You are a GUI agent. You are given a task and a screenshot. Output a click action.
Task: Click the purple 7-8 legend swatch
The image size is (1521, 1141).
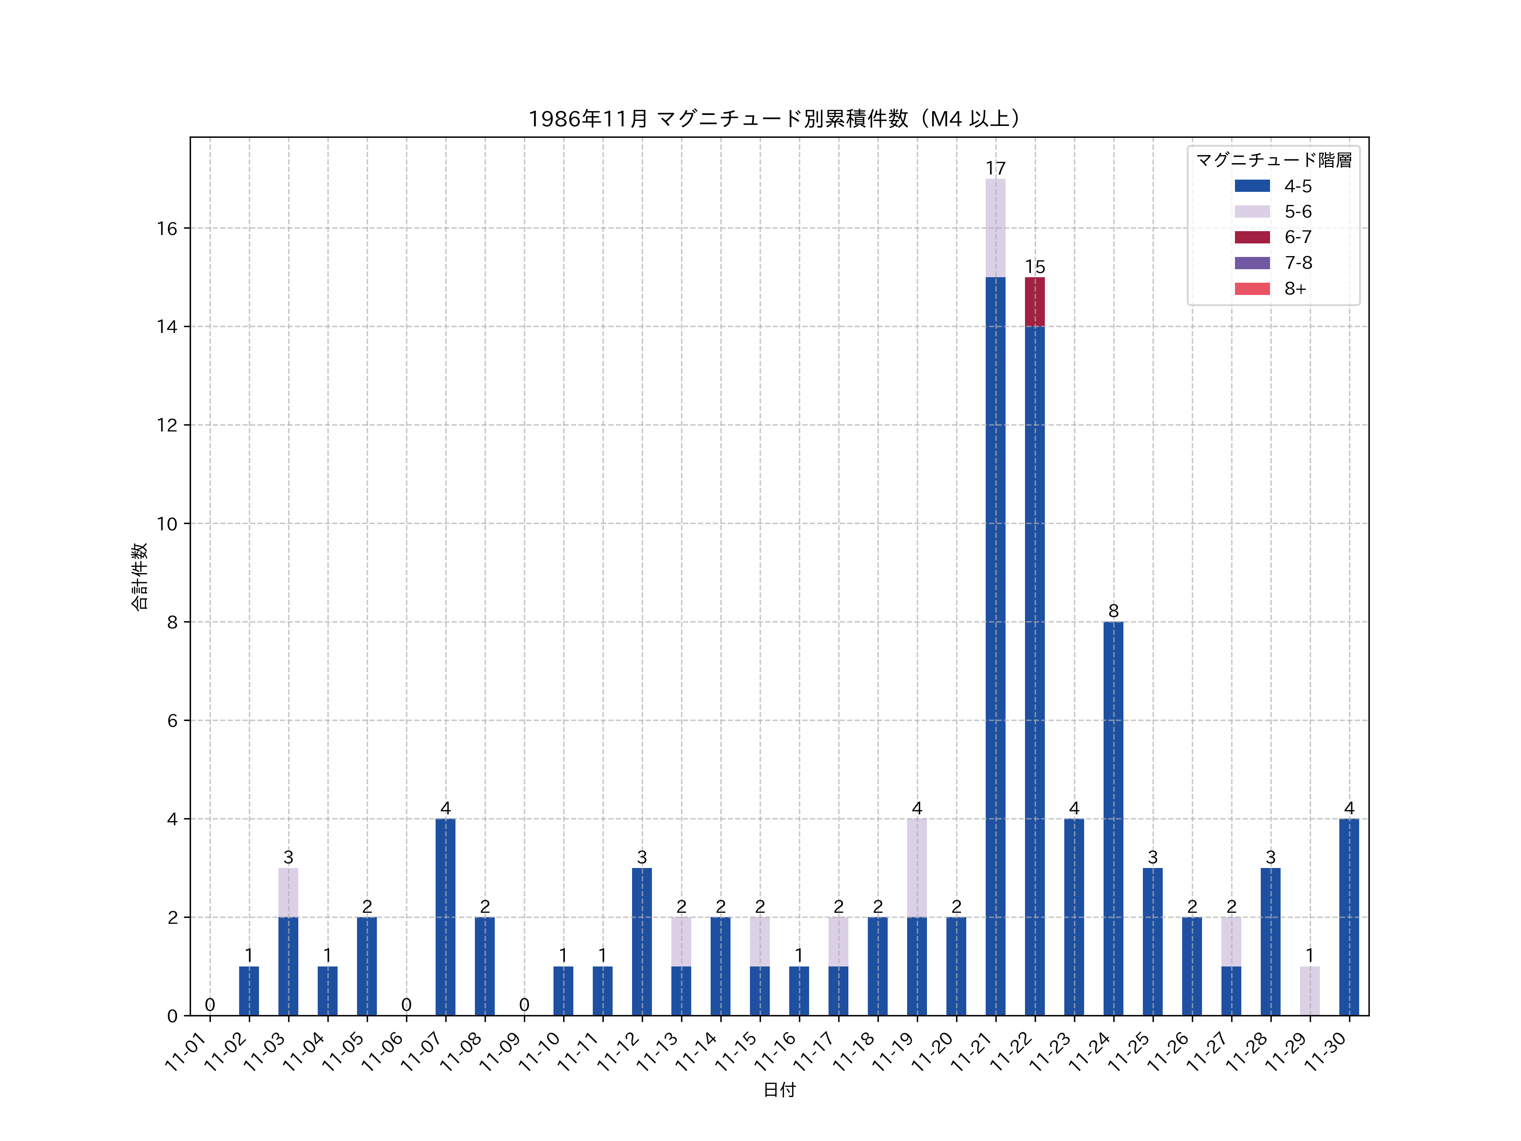[1252, 263]
